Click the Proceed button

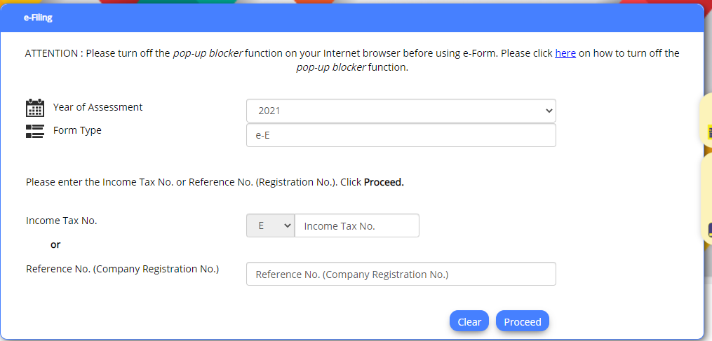[522, 321]
